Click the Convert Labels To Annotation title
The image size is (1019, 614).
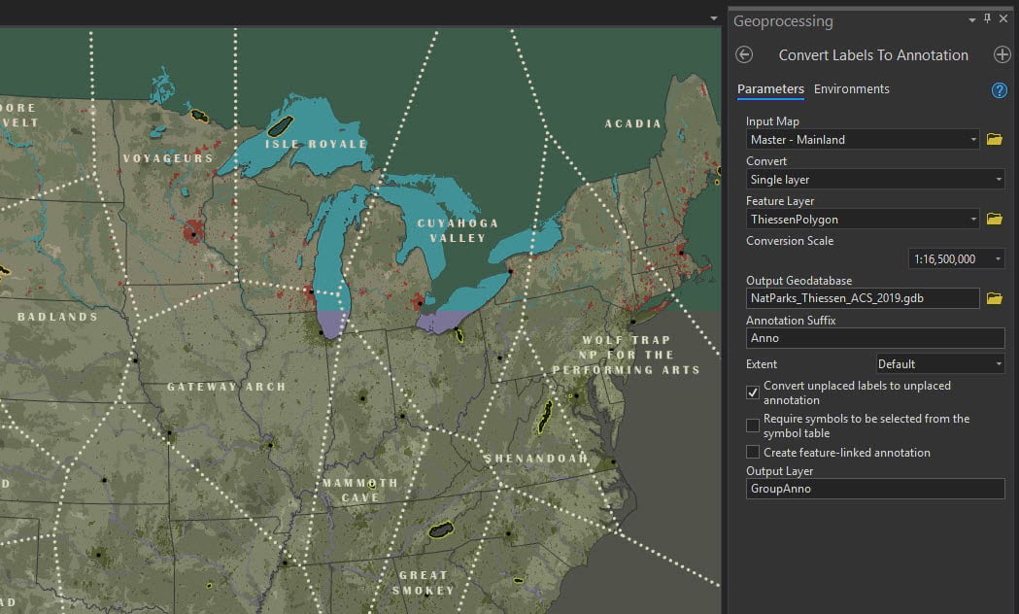tap(873, 55)
